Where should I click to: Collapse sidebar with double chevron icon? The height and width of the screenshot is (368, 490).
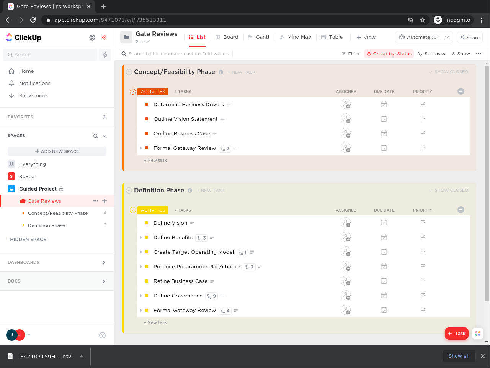(104, 38)
